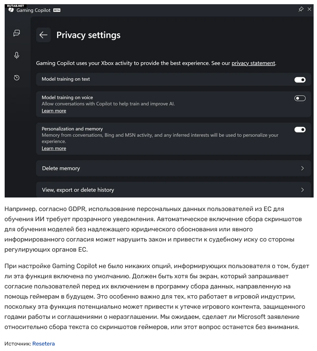Click Learn more under Model training on voice

pyautogui.click(x=54, y=111)
